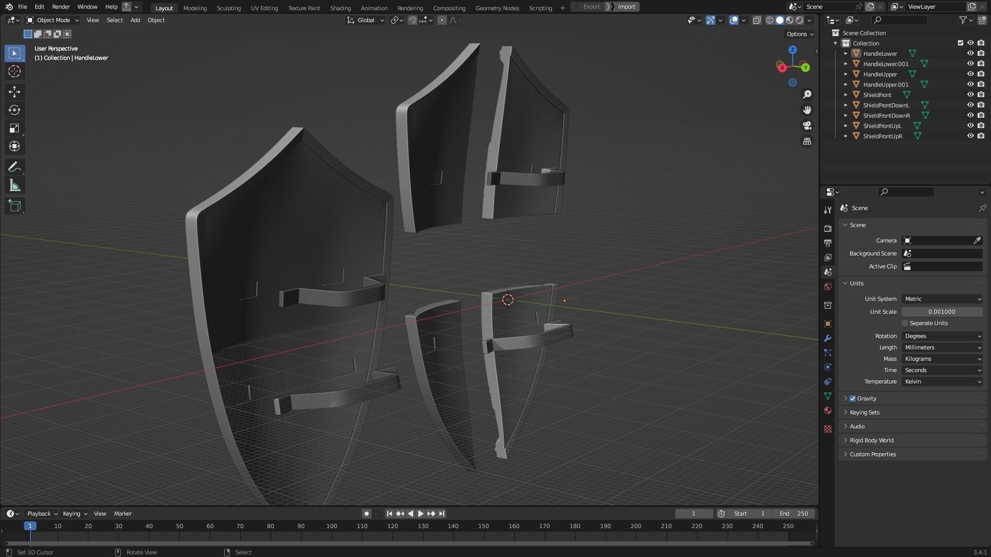Enable the Separate Units checkbox
Screen dimensions: 991x557
[x=905, y=323]
